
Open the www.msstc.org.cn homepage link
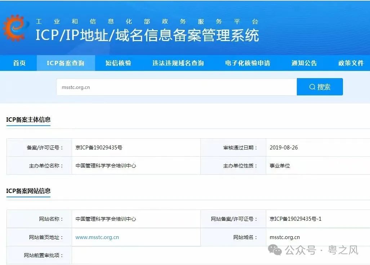[x=97, y=237]
